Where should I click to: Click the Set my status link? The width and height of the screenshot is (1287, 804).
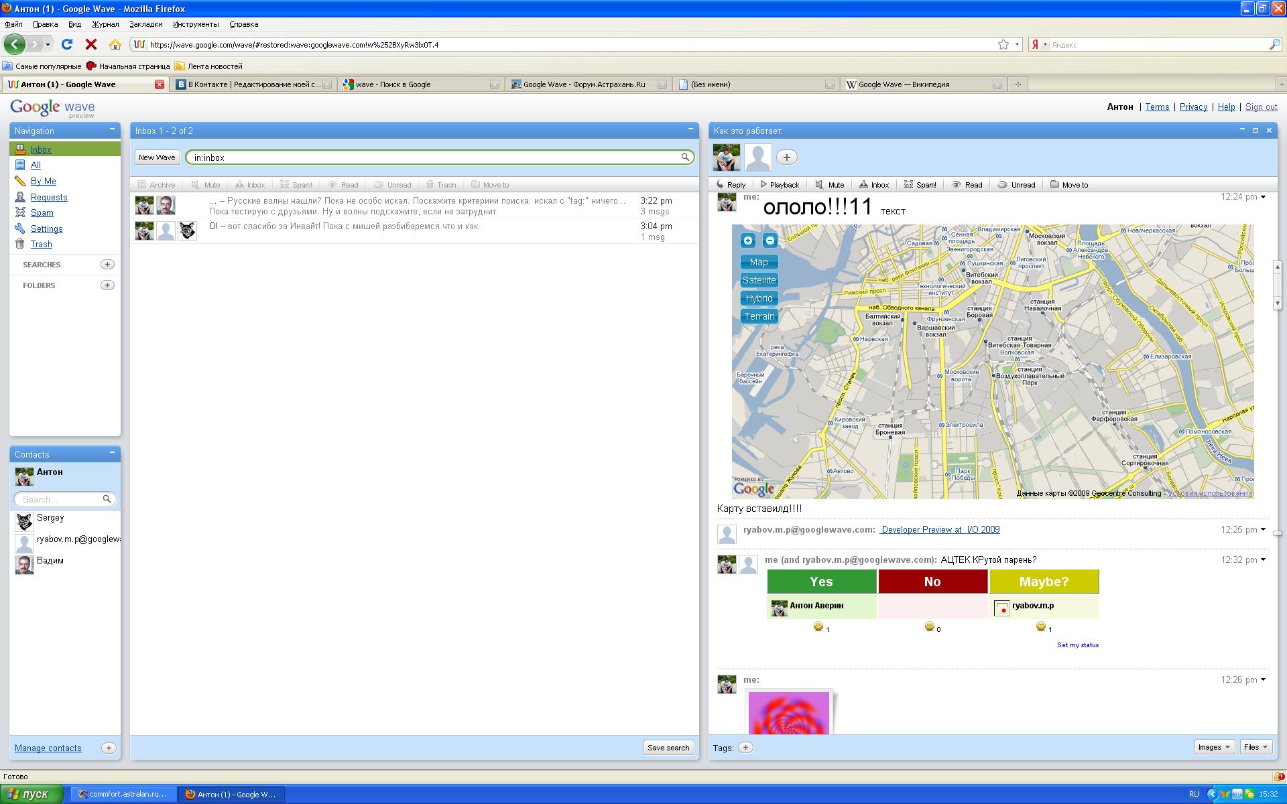tap(1078, 645)
